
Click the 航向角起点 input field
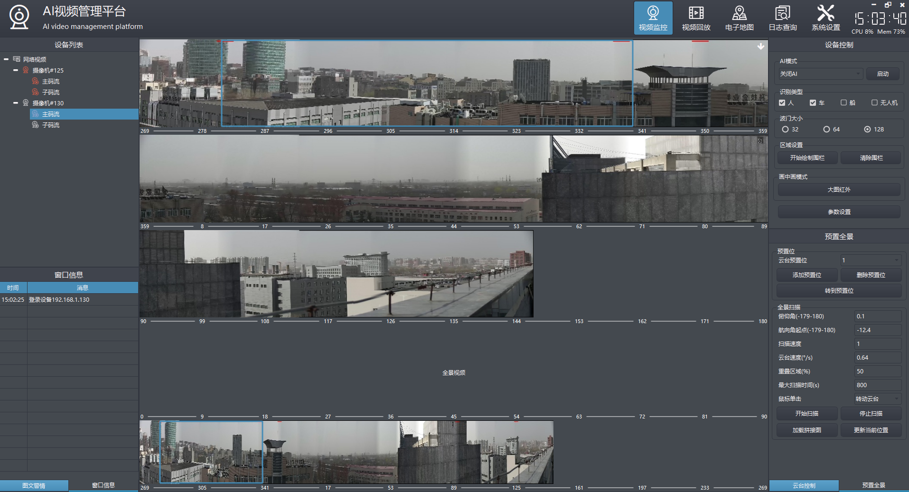coord(877,330)
